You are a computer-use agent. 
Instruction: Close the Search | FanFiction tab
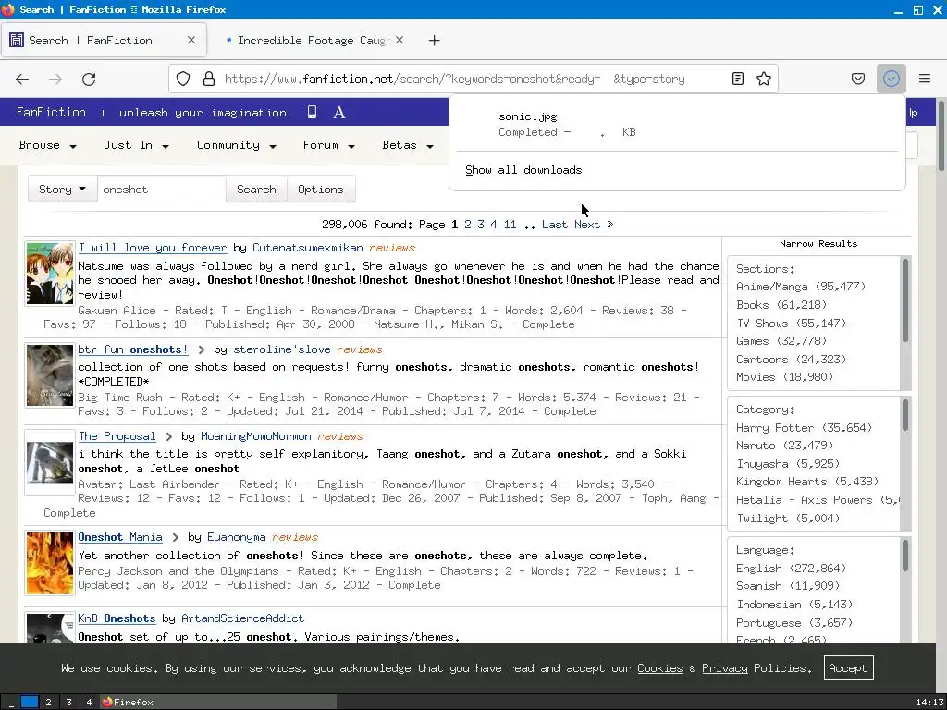point(191,40)
